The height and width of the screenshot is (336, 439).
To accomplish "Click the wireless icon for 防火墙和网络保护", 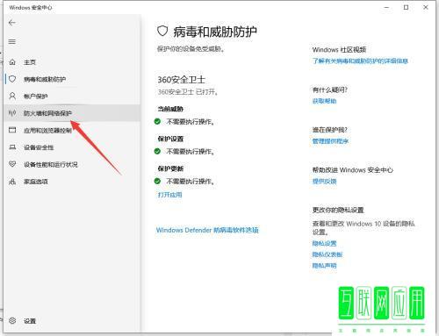I will (x=12, y=113).
